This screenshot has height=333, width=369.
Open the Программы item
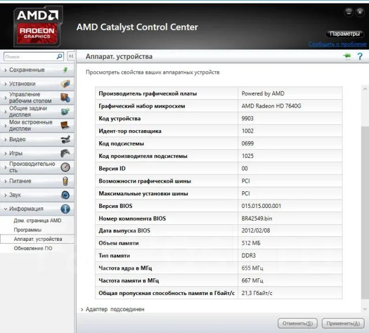[28, 230]
